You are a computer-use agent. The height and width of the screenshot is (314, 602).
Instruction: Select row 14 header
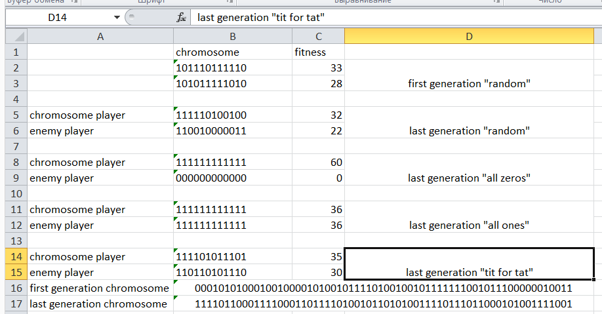click(x=16, y=257)
